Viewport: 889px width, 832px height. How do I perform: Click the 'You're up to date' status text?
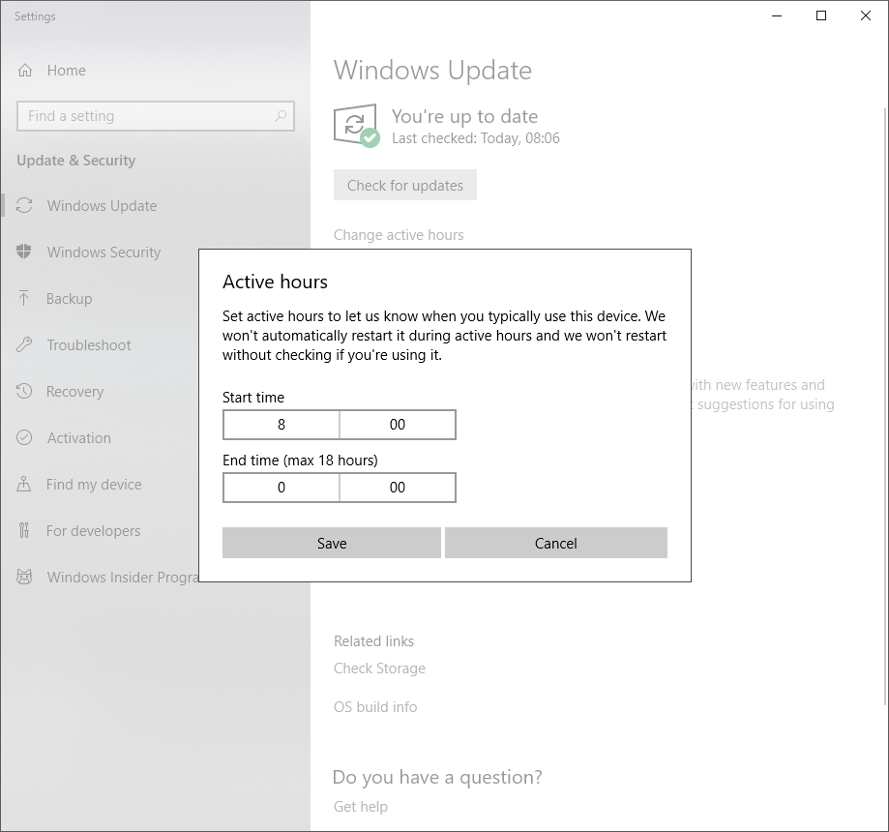(x=464, y=116)
